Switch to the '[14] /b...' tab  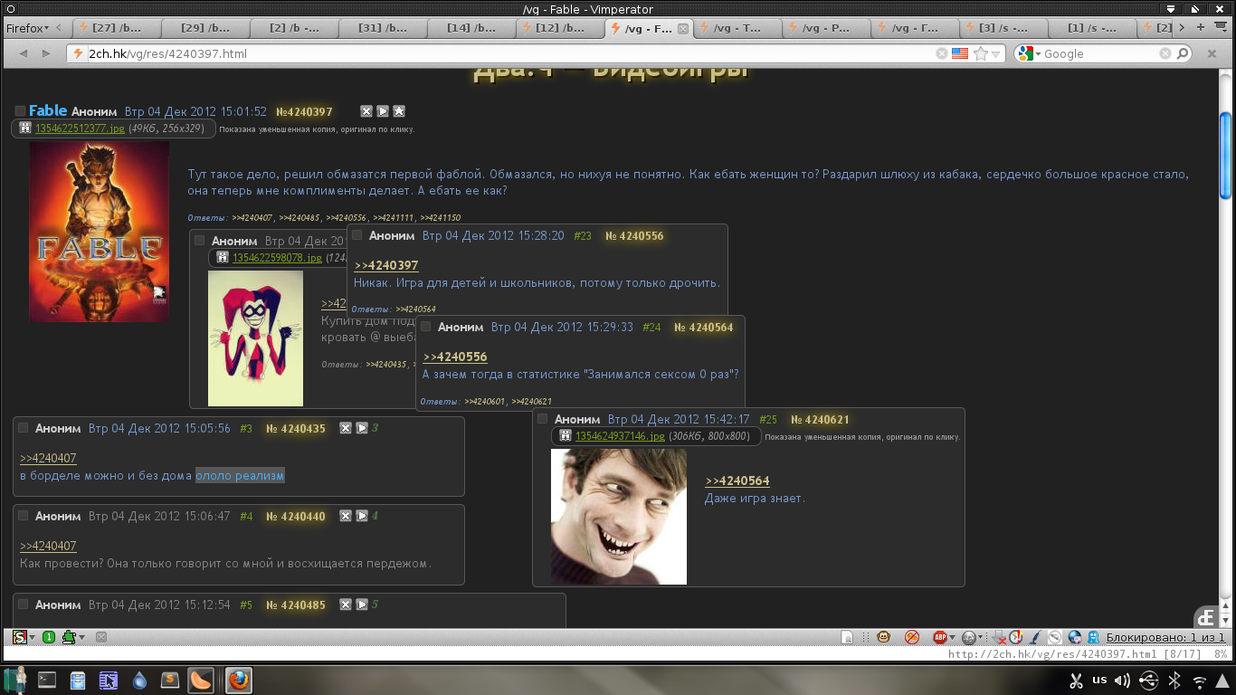(x=471, y=28)
